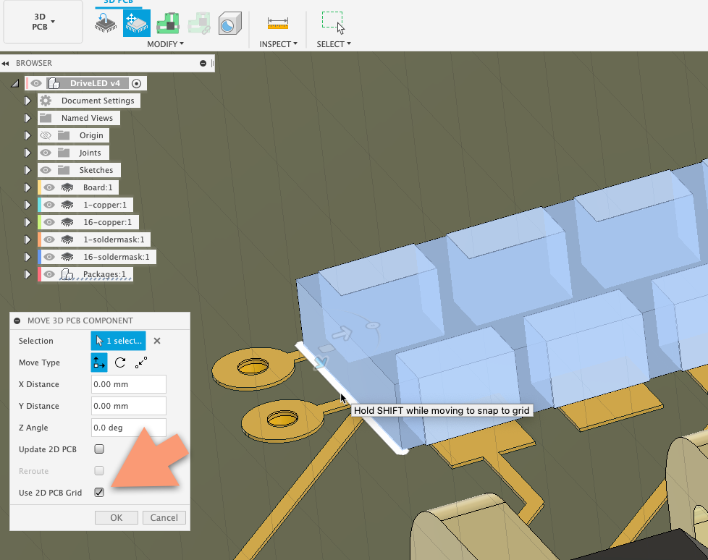708x560 pixels.
Task: Uncheck Use 2D PCB Grid
Action: [x=100, y=493]
